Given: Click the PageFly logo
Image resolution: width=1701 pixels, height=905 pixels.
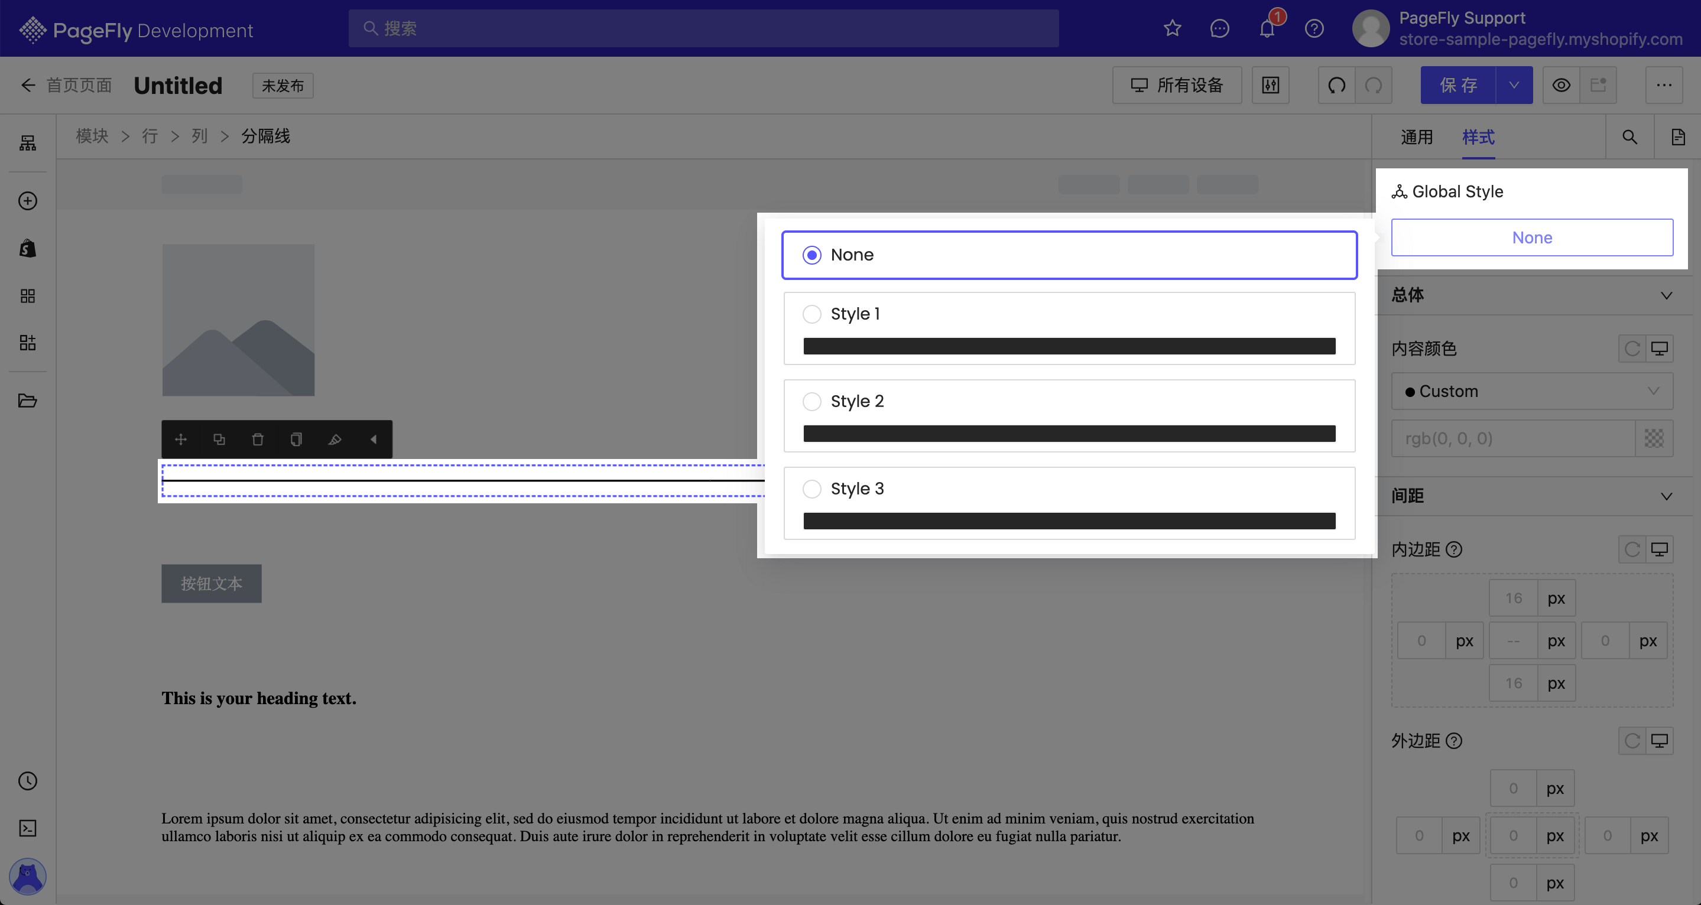Looking at the screenshot, I should (136, 30).
